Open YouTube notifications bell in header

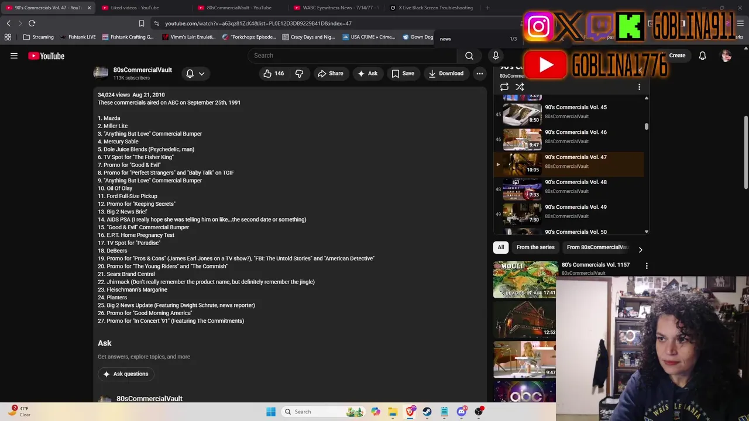point(702,56)
